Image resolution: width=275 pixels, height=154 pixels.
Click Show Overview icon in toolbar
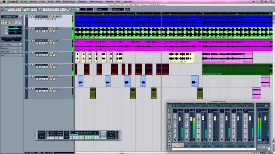click(12, 9)
